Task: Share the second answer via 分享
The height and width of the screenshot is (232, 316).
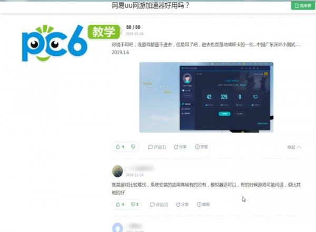Action: pos(182,205)
